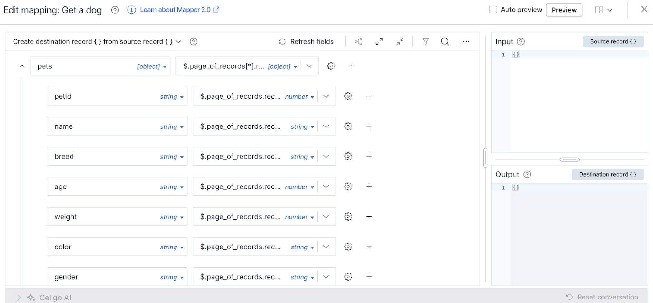Open the help icon beside Edit mapping title

point(115,10)
